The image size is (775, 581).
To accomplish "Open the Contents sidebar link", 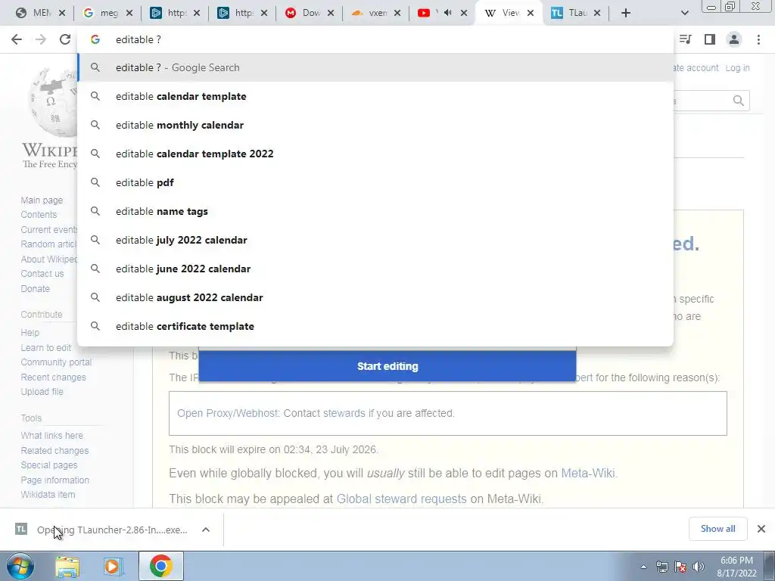I will tap(39, 214).
